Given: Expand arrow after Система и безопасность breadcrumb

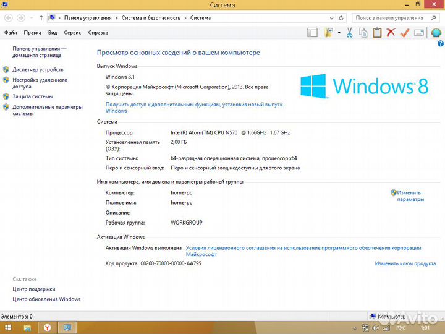Looking at the screenshot, I should click(x=185, y=18).
